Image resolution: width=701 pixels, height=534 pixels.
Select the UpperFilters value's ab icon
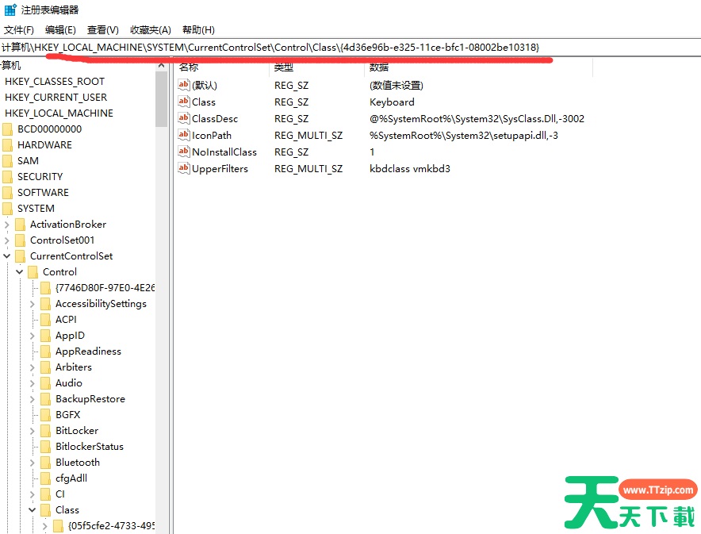tap(184, 168)
